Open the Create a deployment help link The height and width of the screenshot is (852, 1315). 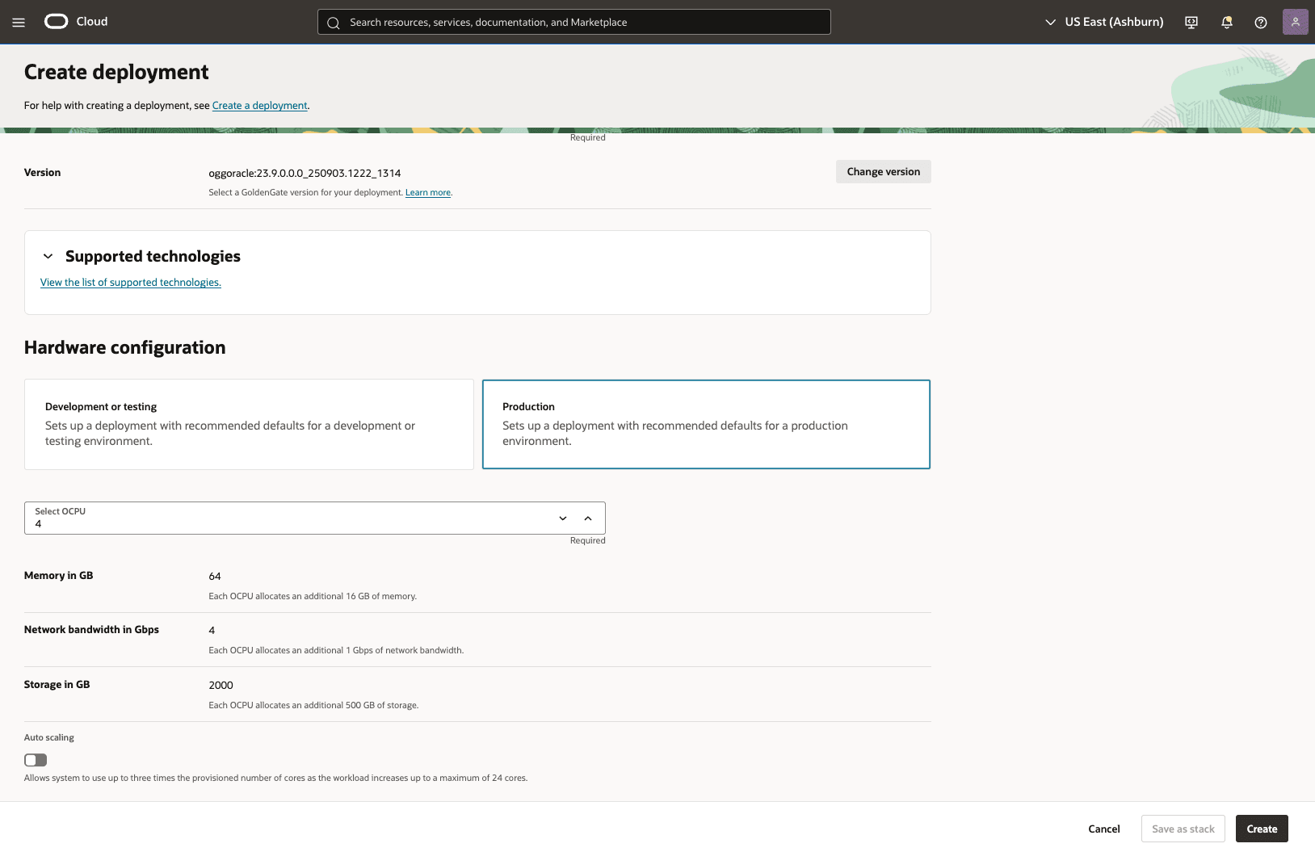point(259,105)
